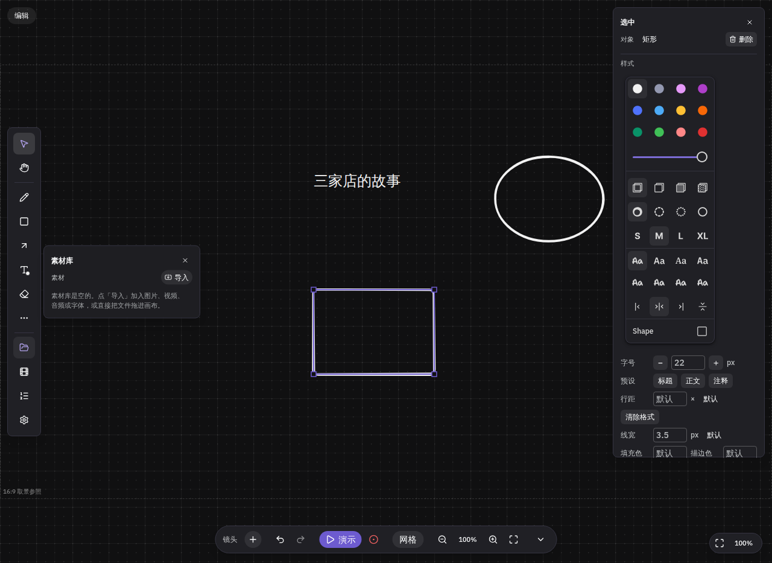Align text to the right

pos(681,307)
